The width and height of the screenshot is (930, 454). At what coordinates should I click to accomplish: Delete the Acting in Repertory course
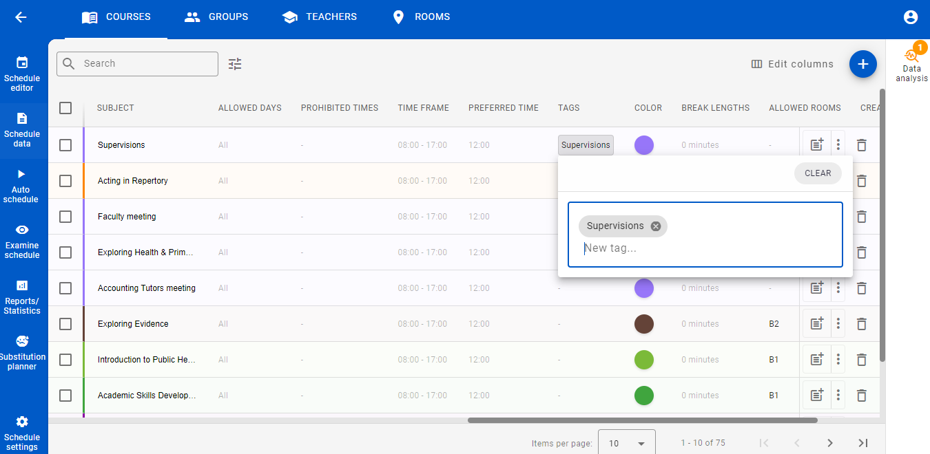pyautogui.click(x=861, y=181)
